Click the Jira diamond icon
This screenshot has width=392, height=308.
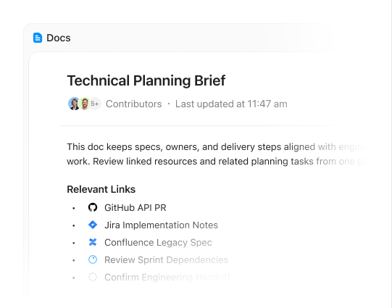[x=93, y=225]
